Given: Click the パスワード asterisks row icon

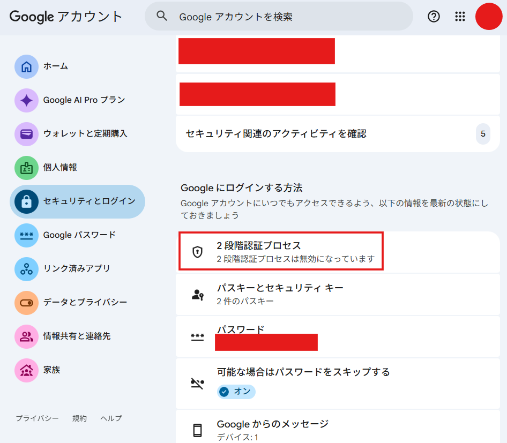Looking at the screenshot, I should 197,337.
